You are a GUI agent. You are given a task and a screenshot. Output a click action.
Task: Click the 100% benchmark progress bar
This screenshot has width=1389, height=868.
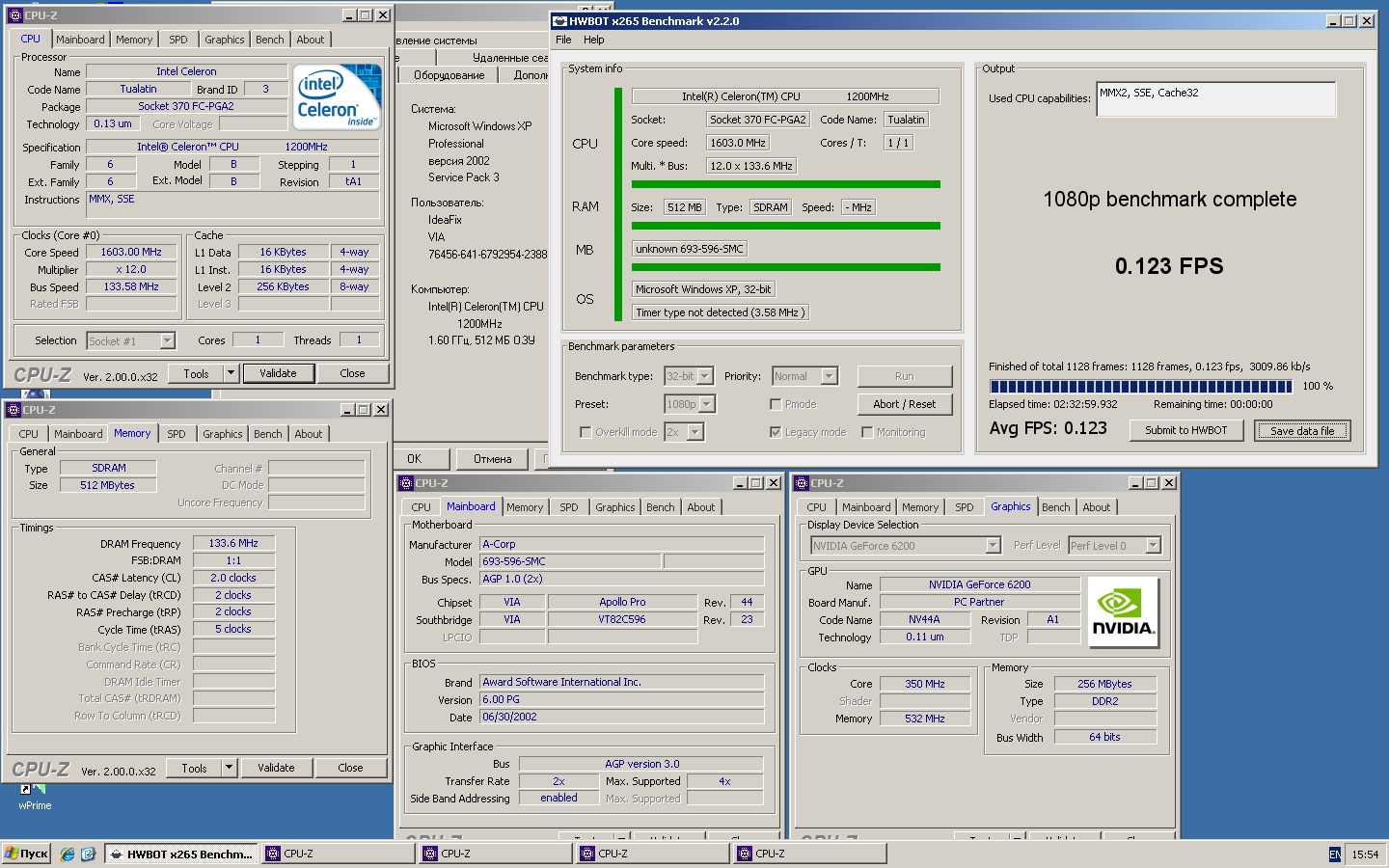pos(1140,386)
